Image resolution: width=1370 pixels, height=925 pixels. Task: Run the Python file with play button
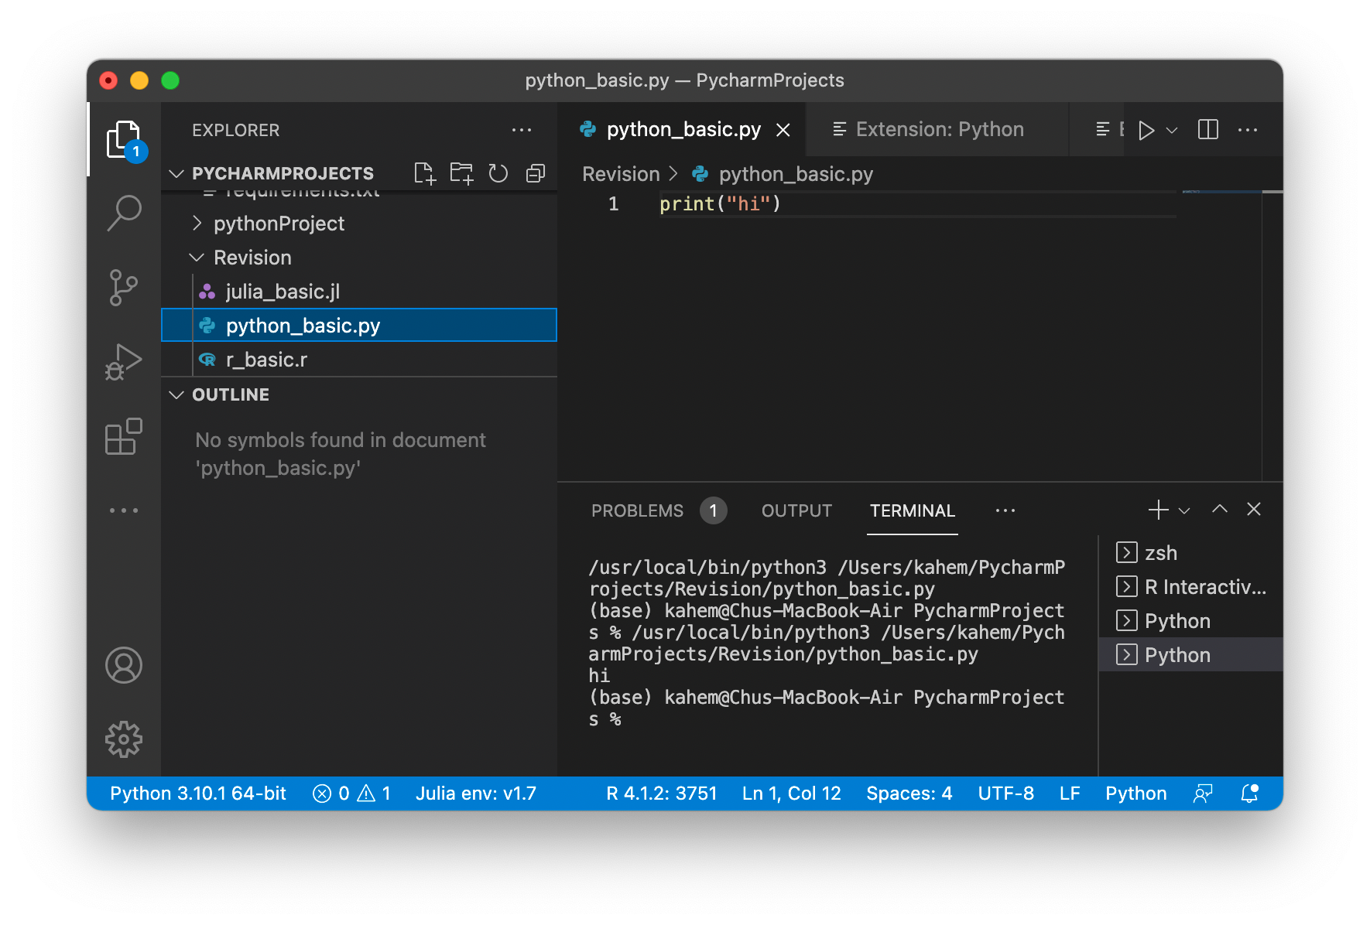point(1146,130)
